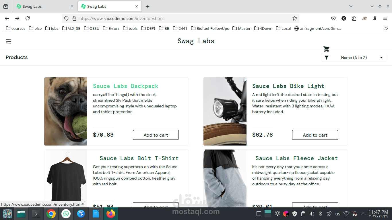
Task: List all tabs with the dropdown arrow
Action: tap(350, 6)
